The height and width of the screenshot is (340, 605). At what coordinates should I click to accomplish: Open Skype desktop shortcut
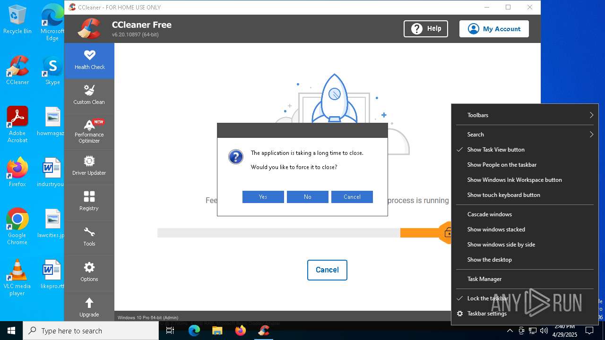[x=52, y=71]
